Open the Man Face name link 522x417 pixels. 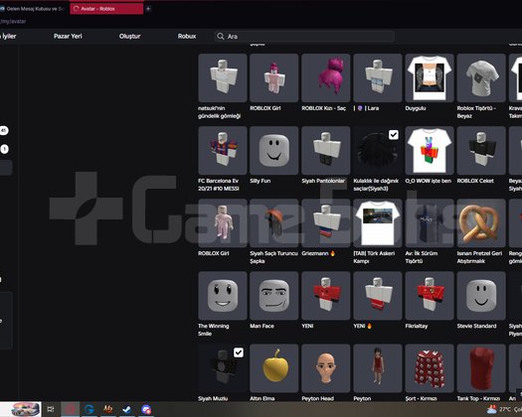262,326
